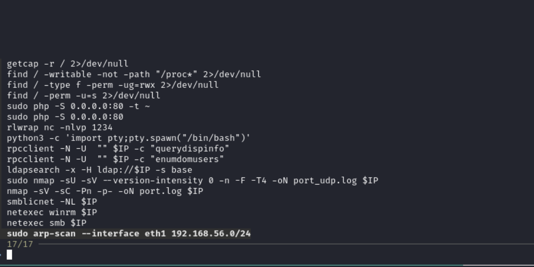Select the ldapsearch -x -H ldap line
The width and height of the screenshot is (534, 267).
click(x=100, y=170)
